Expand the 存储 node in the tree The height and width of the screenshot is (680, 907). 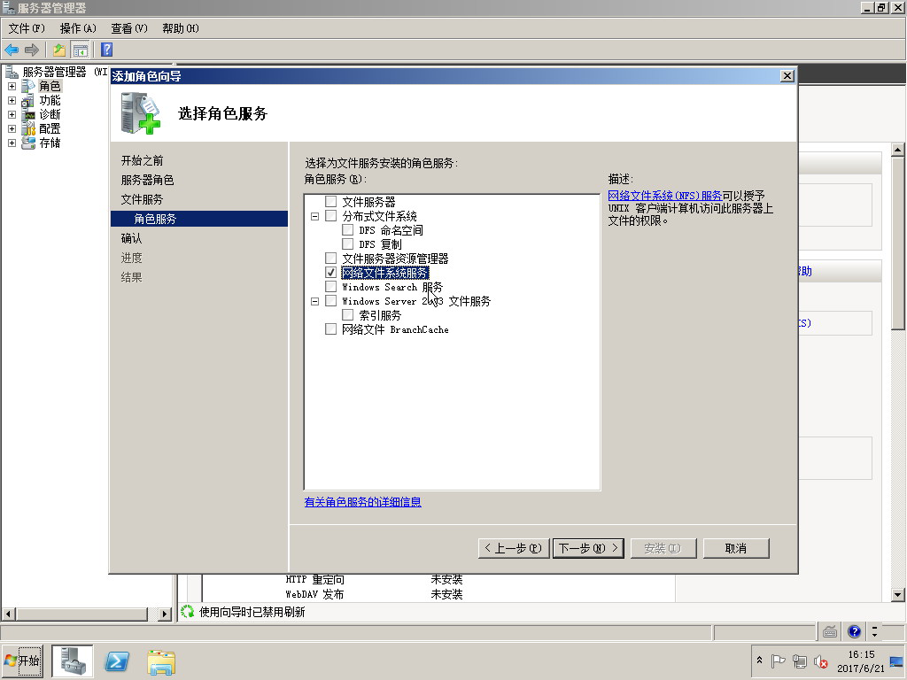(x=12, y=143)
